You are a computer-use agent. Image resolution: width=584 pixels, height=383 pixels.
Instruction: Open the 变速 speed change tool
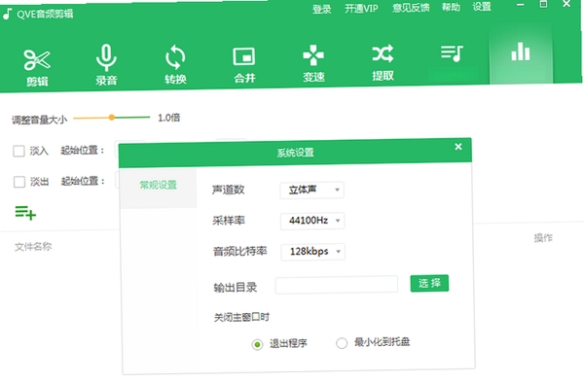(313, 63)
